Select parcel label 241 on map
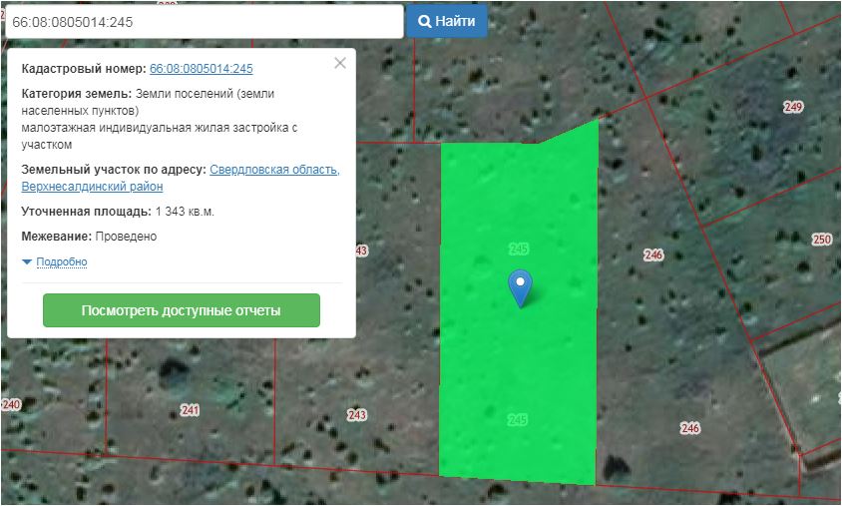The image size is (842, 506). click(190, 410)
